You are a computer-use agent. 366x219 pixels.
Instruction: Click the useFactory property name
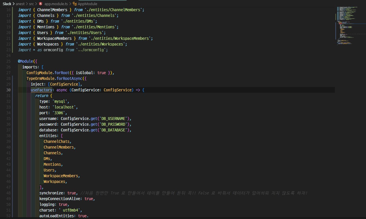(41, 90)
